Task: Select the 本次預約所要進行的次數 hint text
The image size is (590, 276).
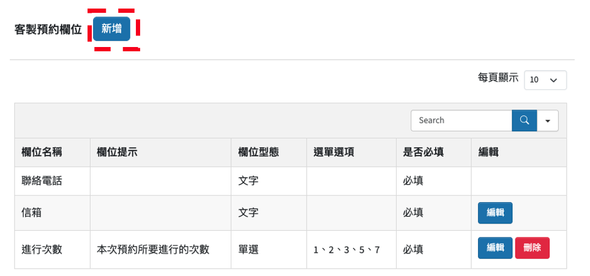Action: click(x=153, y=250)
